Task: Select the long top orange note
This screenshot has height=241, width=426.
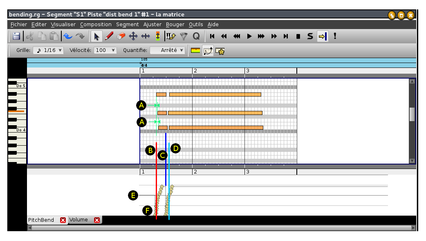Action: 215,95
